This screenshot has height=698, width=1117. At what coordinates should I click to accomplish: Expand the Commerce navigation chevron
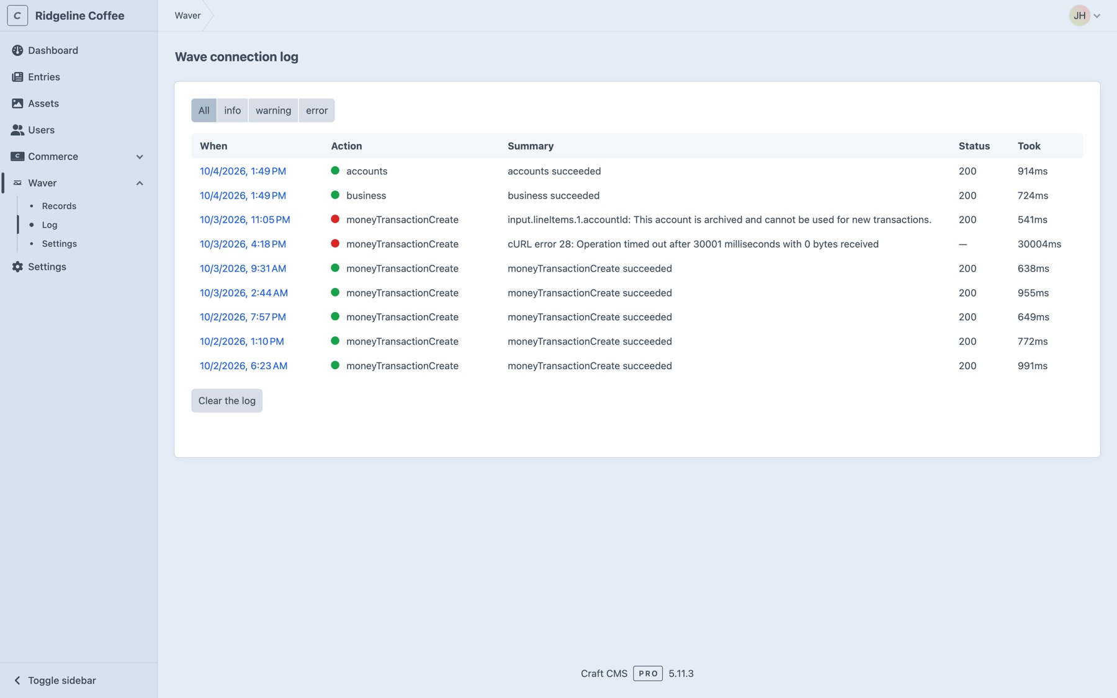click(x=140, y=157)
